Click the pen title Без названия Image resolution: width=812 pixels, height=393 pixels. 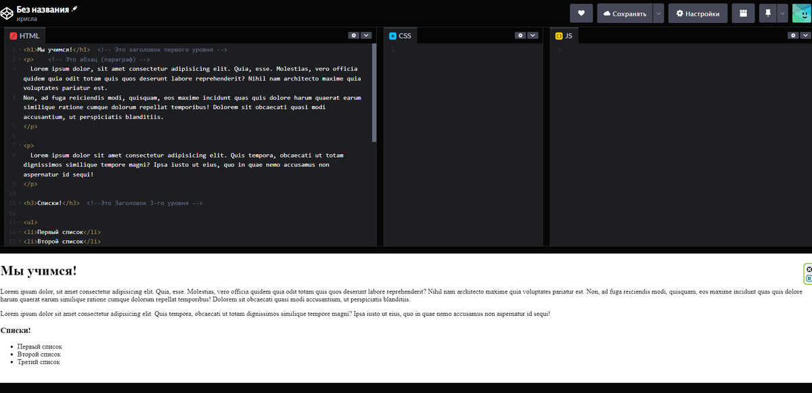coord(43,9)
